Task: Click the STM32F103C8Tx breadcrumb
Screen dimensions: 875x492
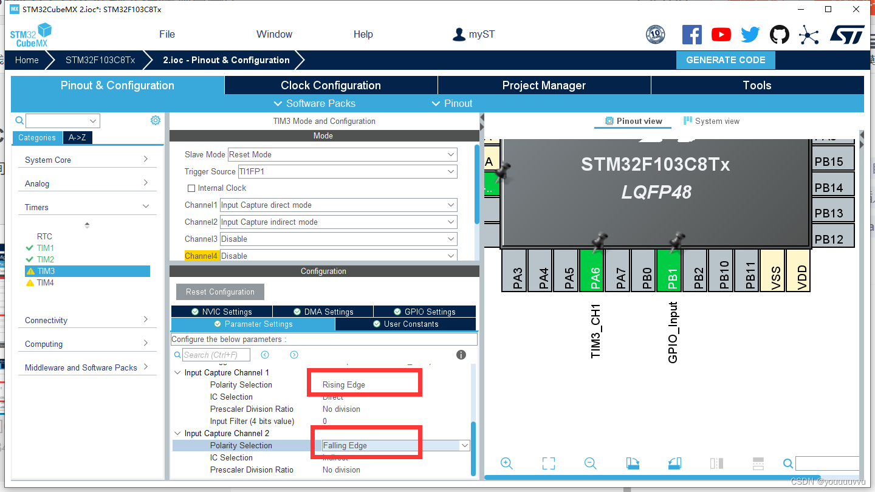Action: [100, 60]
